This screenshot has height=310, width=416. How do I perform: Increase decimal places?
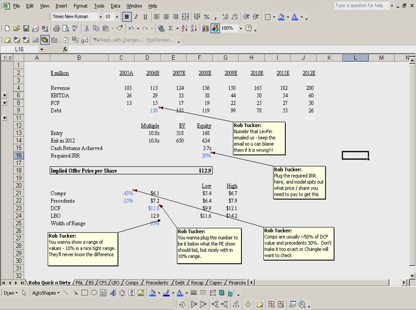click(x=225, y=17)
